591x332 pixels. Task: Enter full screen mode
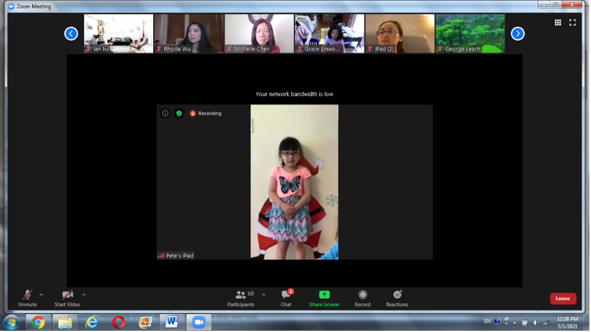pyautogui.click(x=573, y=22)
